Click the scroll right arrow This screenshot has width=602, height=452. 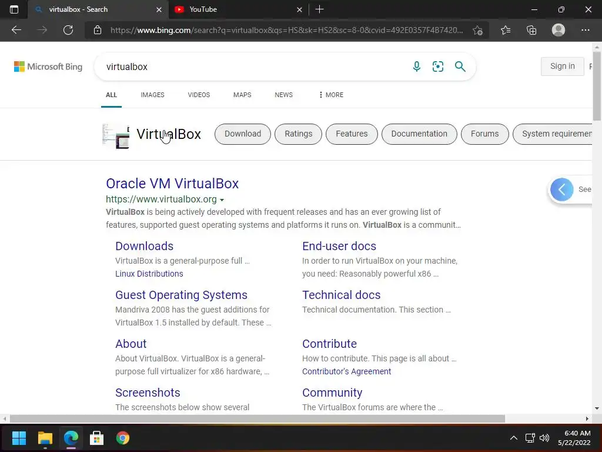[587, 418]
